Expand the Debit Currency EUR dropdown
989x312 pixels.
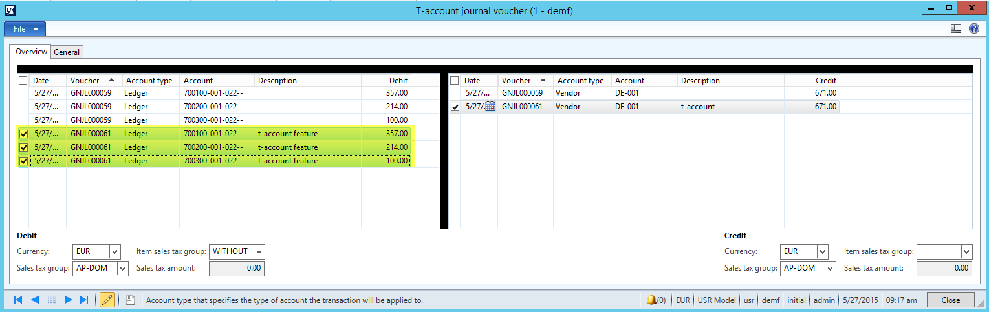click(x=115, y=251)
